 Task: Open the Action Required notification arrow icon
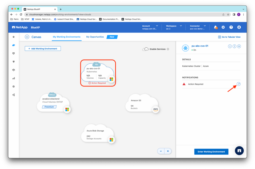[238, 84]
